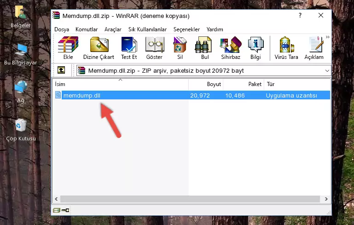Select the memdump.dll file row
Image resolution: width=354 pixels, height=225 pixels.
(192, 95)
